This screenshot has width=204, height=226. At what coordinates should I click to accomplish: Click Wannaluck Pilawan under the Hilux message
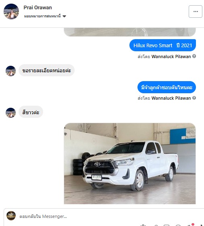[171, 56]
